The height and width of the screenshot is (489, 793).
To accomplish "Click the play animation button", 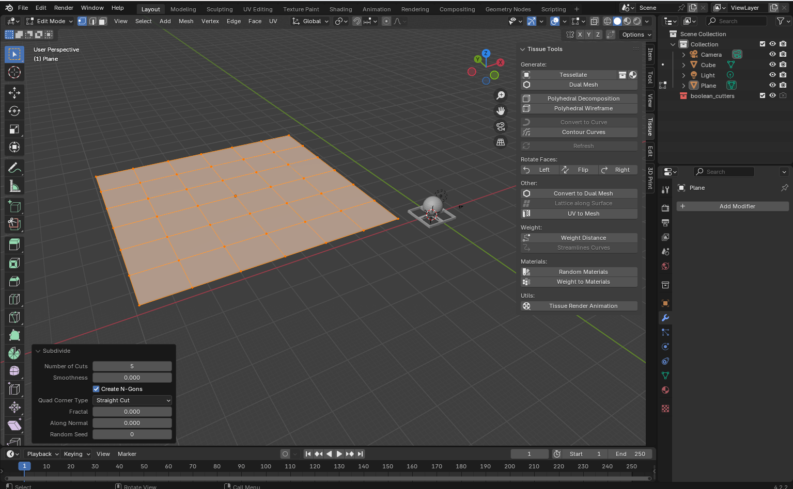I will point(339,454).
